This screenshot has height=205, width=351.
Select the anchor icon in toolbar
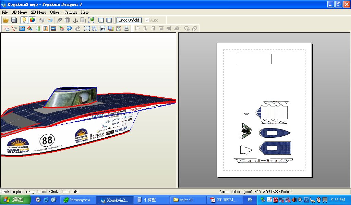tap(75, 20)
